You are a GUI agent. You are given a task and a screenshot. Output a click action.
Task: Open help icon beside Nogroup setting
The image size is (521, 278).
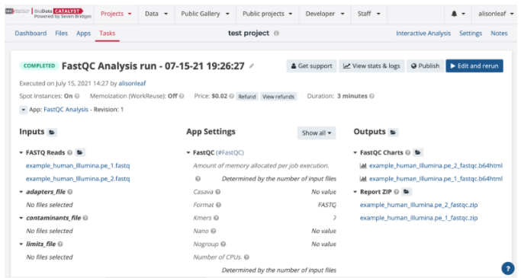point(224,244)
